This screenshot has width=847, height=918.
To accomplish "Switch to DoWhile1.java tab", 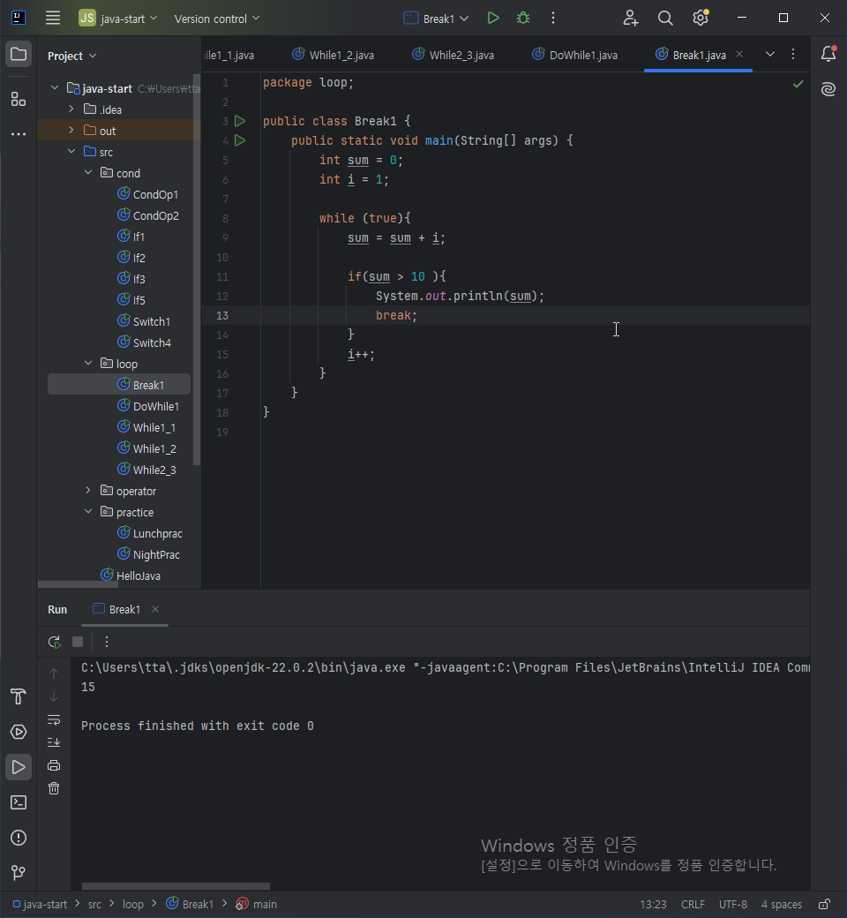I will click(x=574, y=55).
